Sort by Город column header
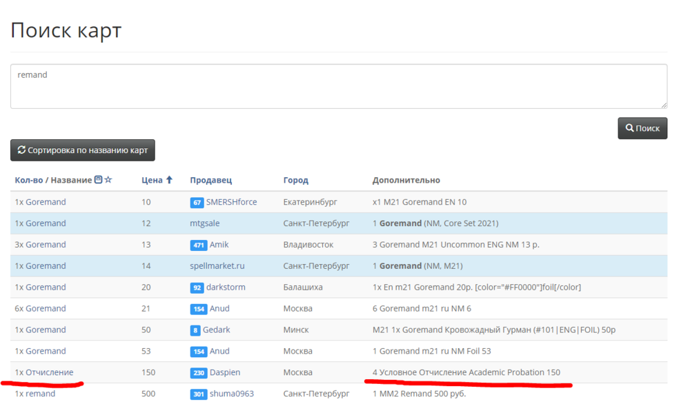Screen dimensions: 690x404 295,180
